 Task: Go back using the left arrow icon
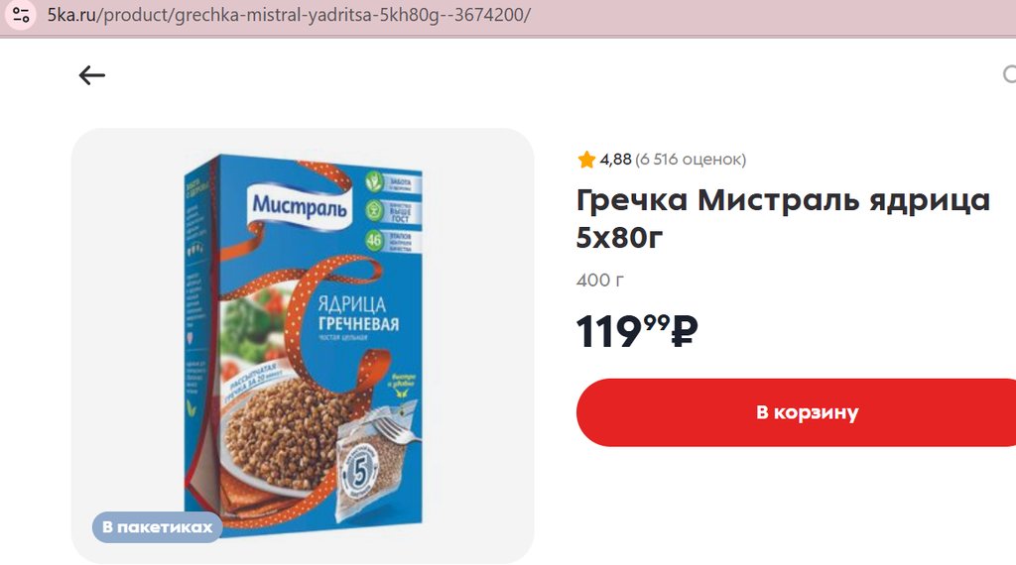point(92,75)
